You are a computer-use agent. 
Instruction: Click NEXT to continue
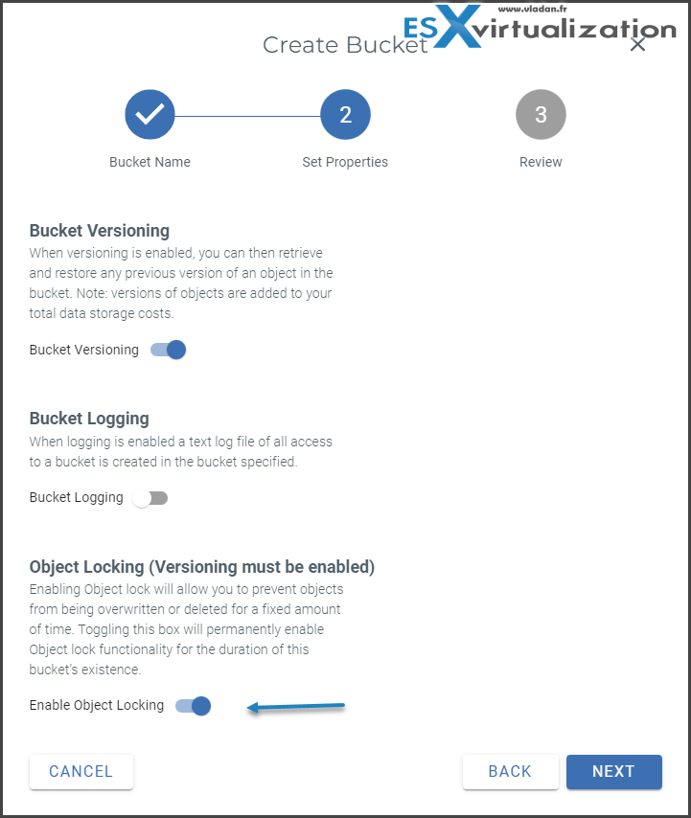pyautogui.click(x=613, y=771)
